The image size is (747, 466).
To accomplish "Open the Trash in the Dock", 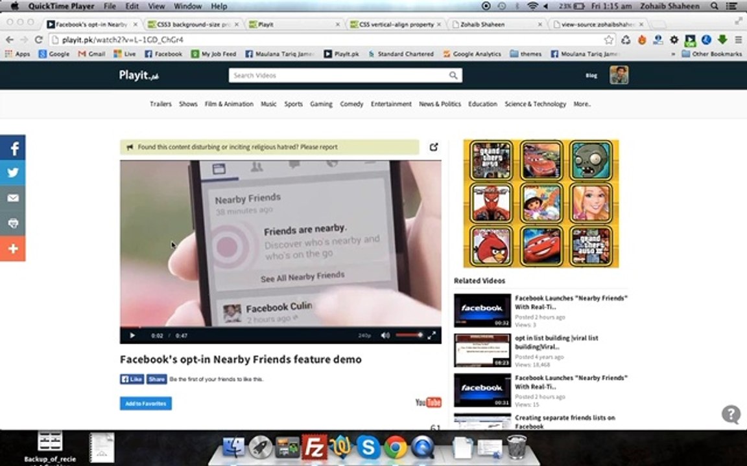I will 516,447.
